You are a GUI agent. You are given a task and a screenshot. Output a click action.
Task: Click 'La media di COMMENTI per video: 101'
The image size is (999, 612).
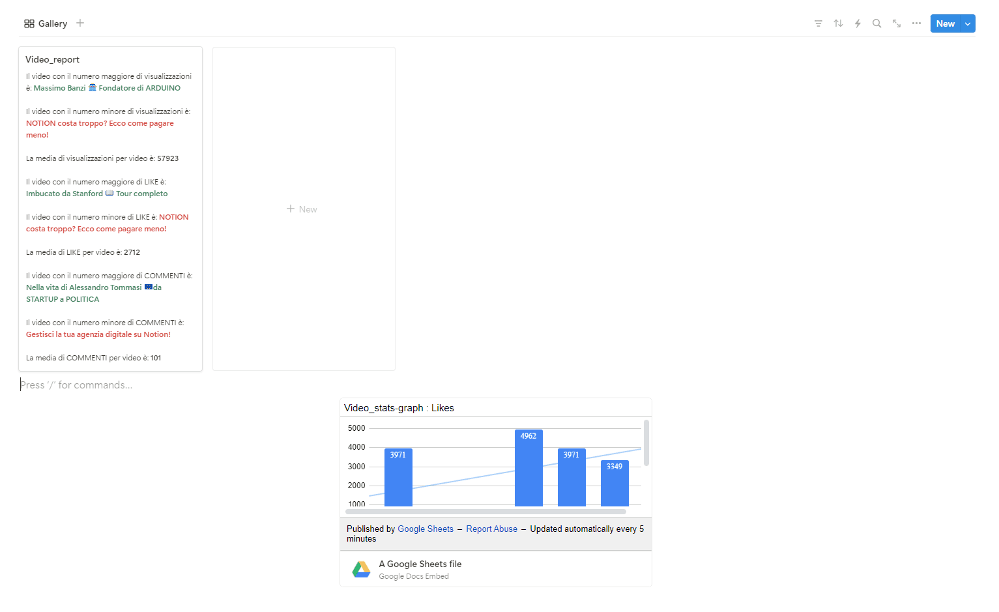click(x=93, y=358)
